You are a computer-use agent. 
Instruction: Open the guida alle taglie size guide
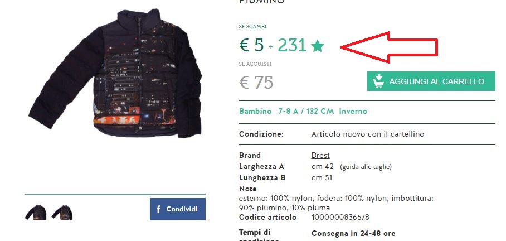[x=366, y=167]
